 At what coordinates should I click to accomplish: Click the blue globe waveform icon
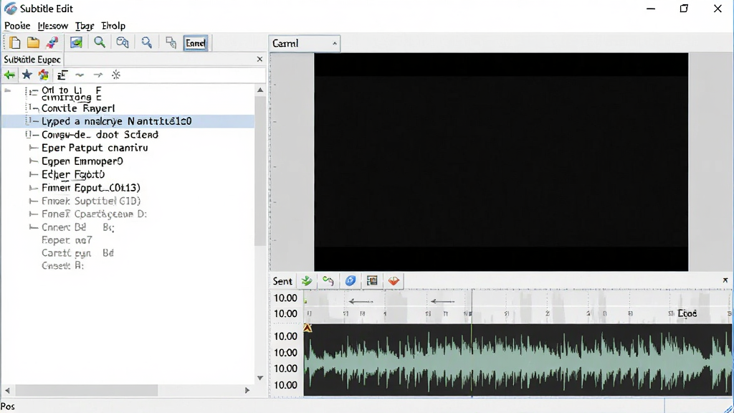[350, 281]
